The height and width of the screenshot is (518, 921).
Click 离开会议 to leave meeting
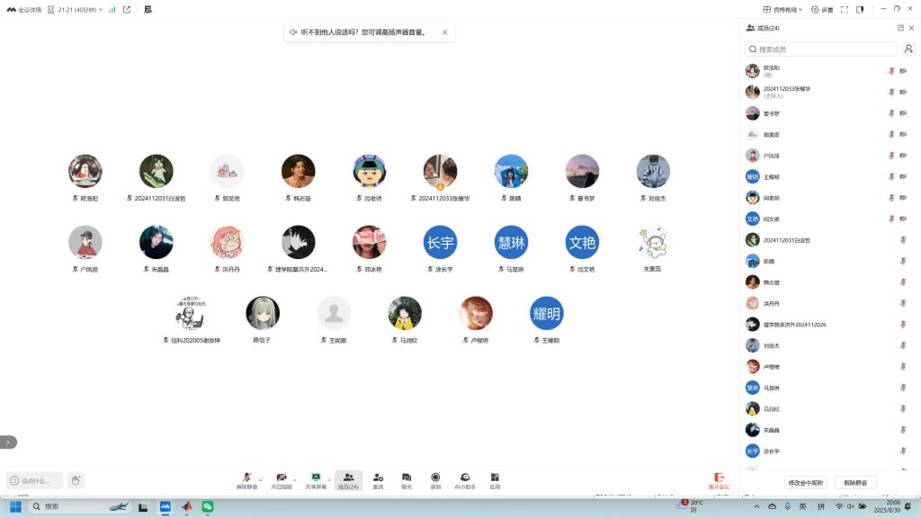pyautogui.click(x=719, y=480)
